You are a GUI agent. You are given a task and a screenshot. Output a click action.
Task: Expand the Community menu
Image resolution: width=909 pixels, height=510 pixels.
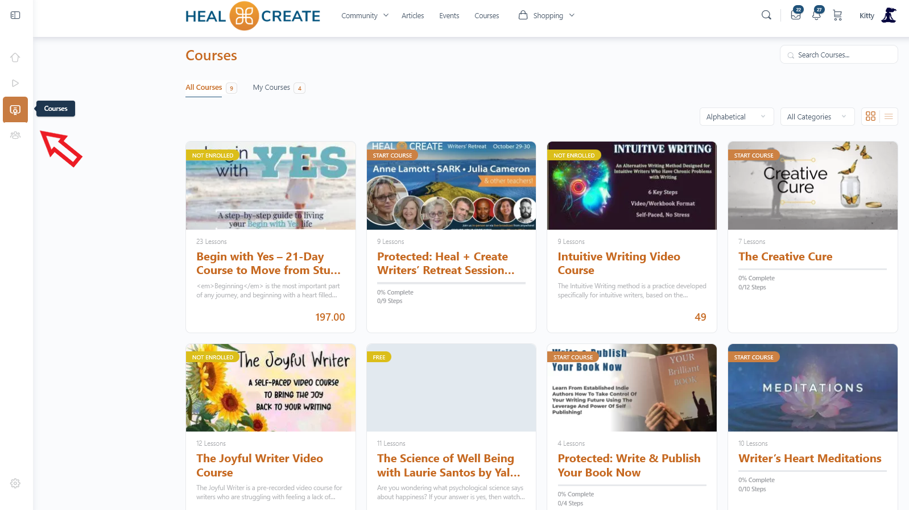coord(365,16)
